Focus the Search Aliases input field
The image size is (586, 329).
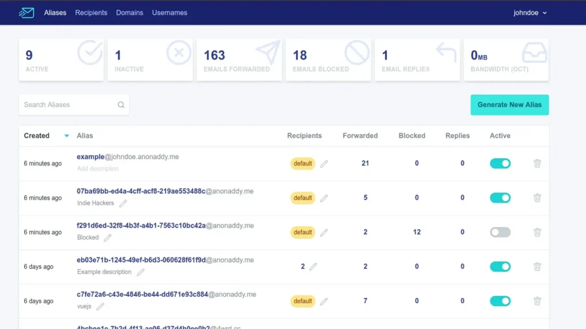click(x=69, y=105)
